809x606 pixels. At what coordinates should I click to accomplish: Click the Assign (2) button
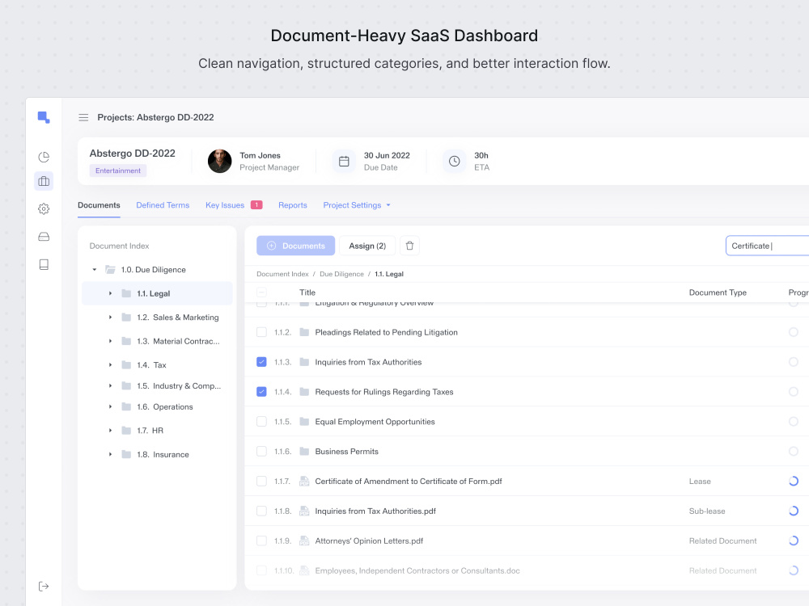367,246
